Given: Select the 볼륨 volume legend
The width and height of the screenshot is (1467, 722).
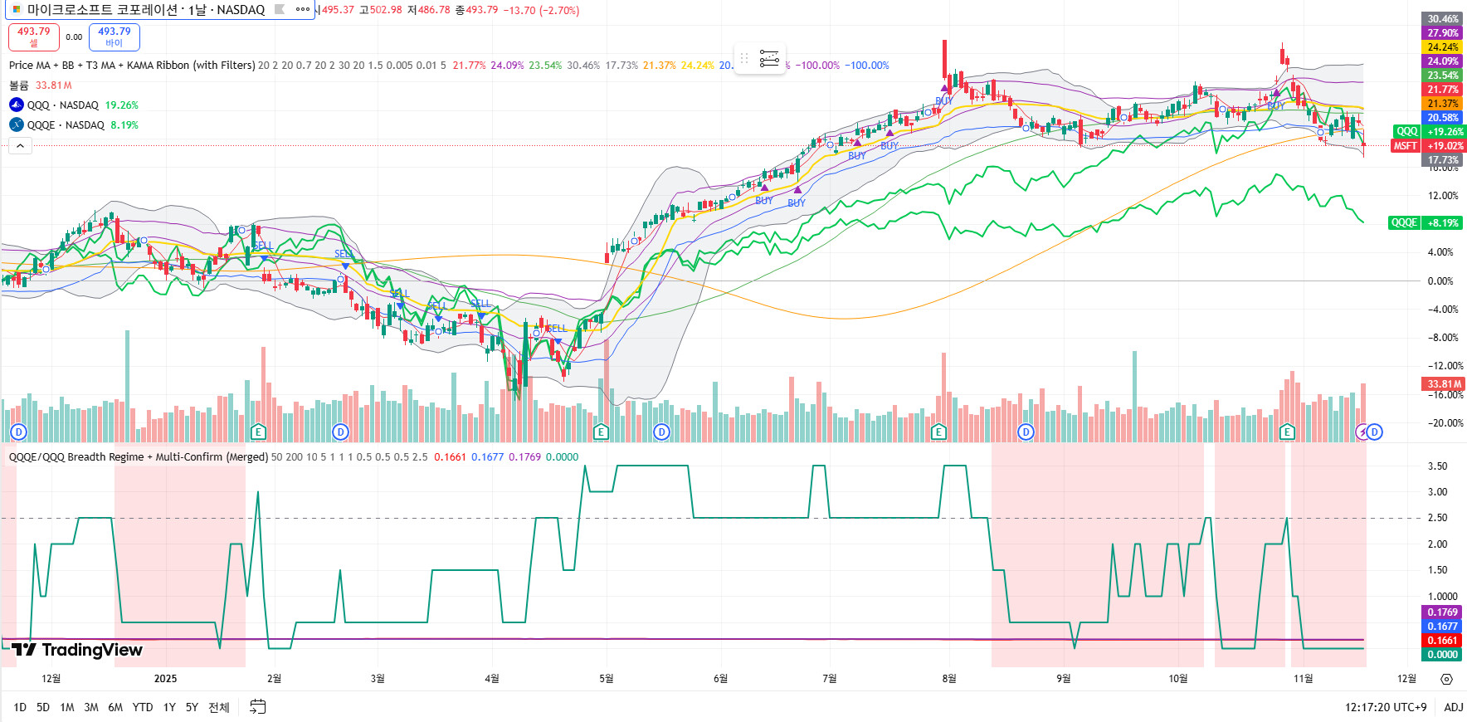Looking at the screenshot, I should click(x=18, y=85).
